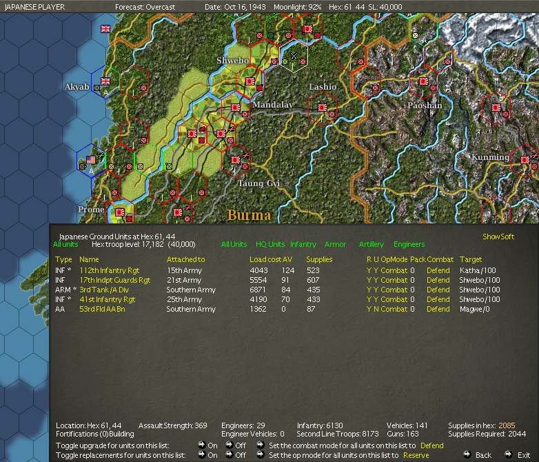Toggle replacements Y for 53rd Fld AA Bn

point(369,309)
